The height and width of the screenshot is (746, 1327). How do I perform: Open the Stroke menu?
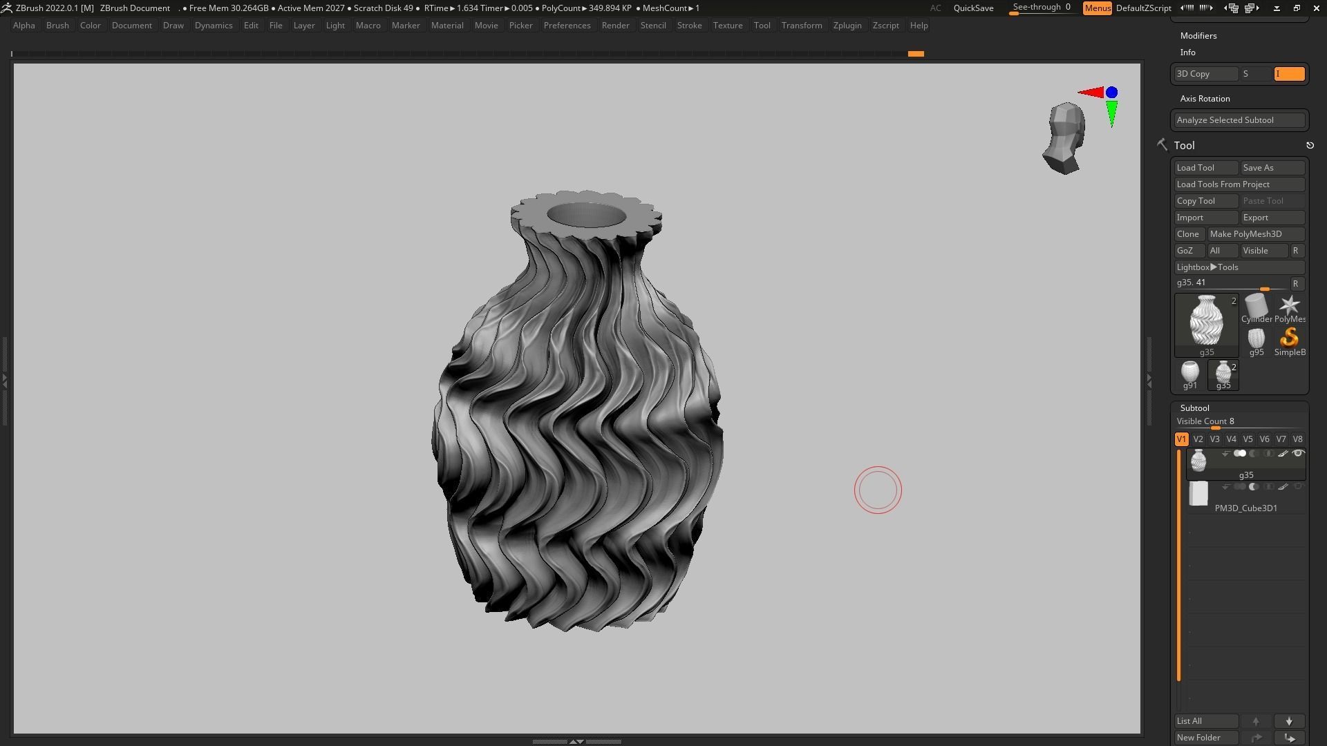tap(689, 26)
